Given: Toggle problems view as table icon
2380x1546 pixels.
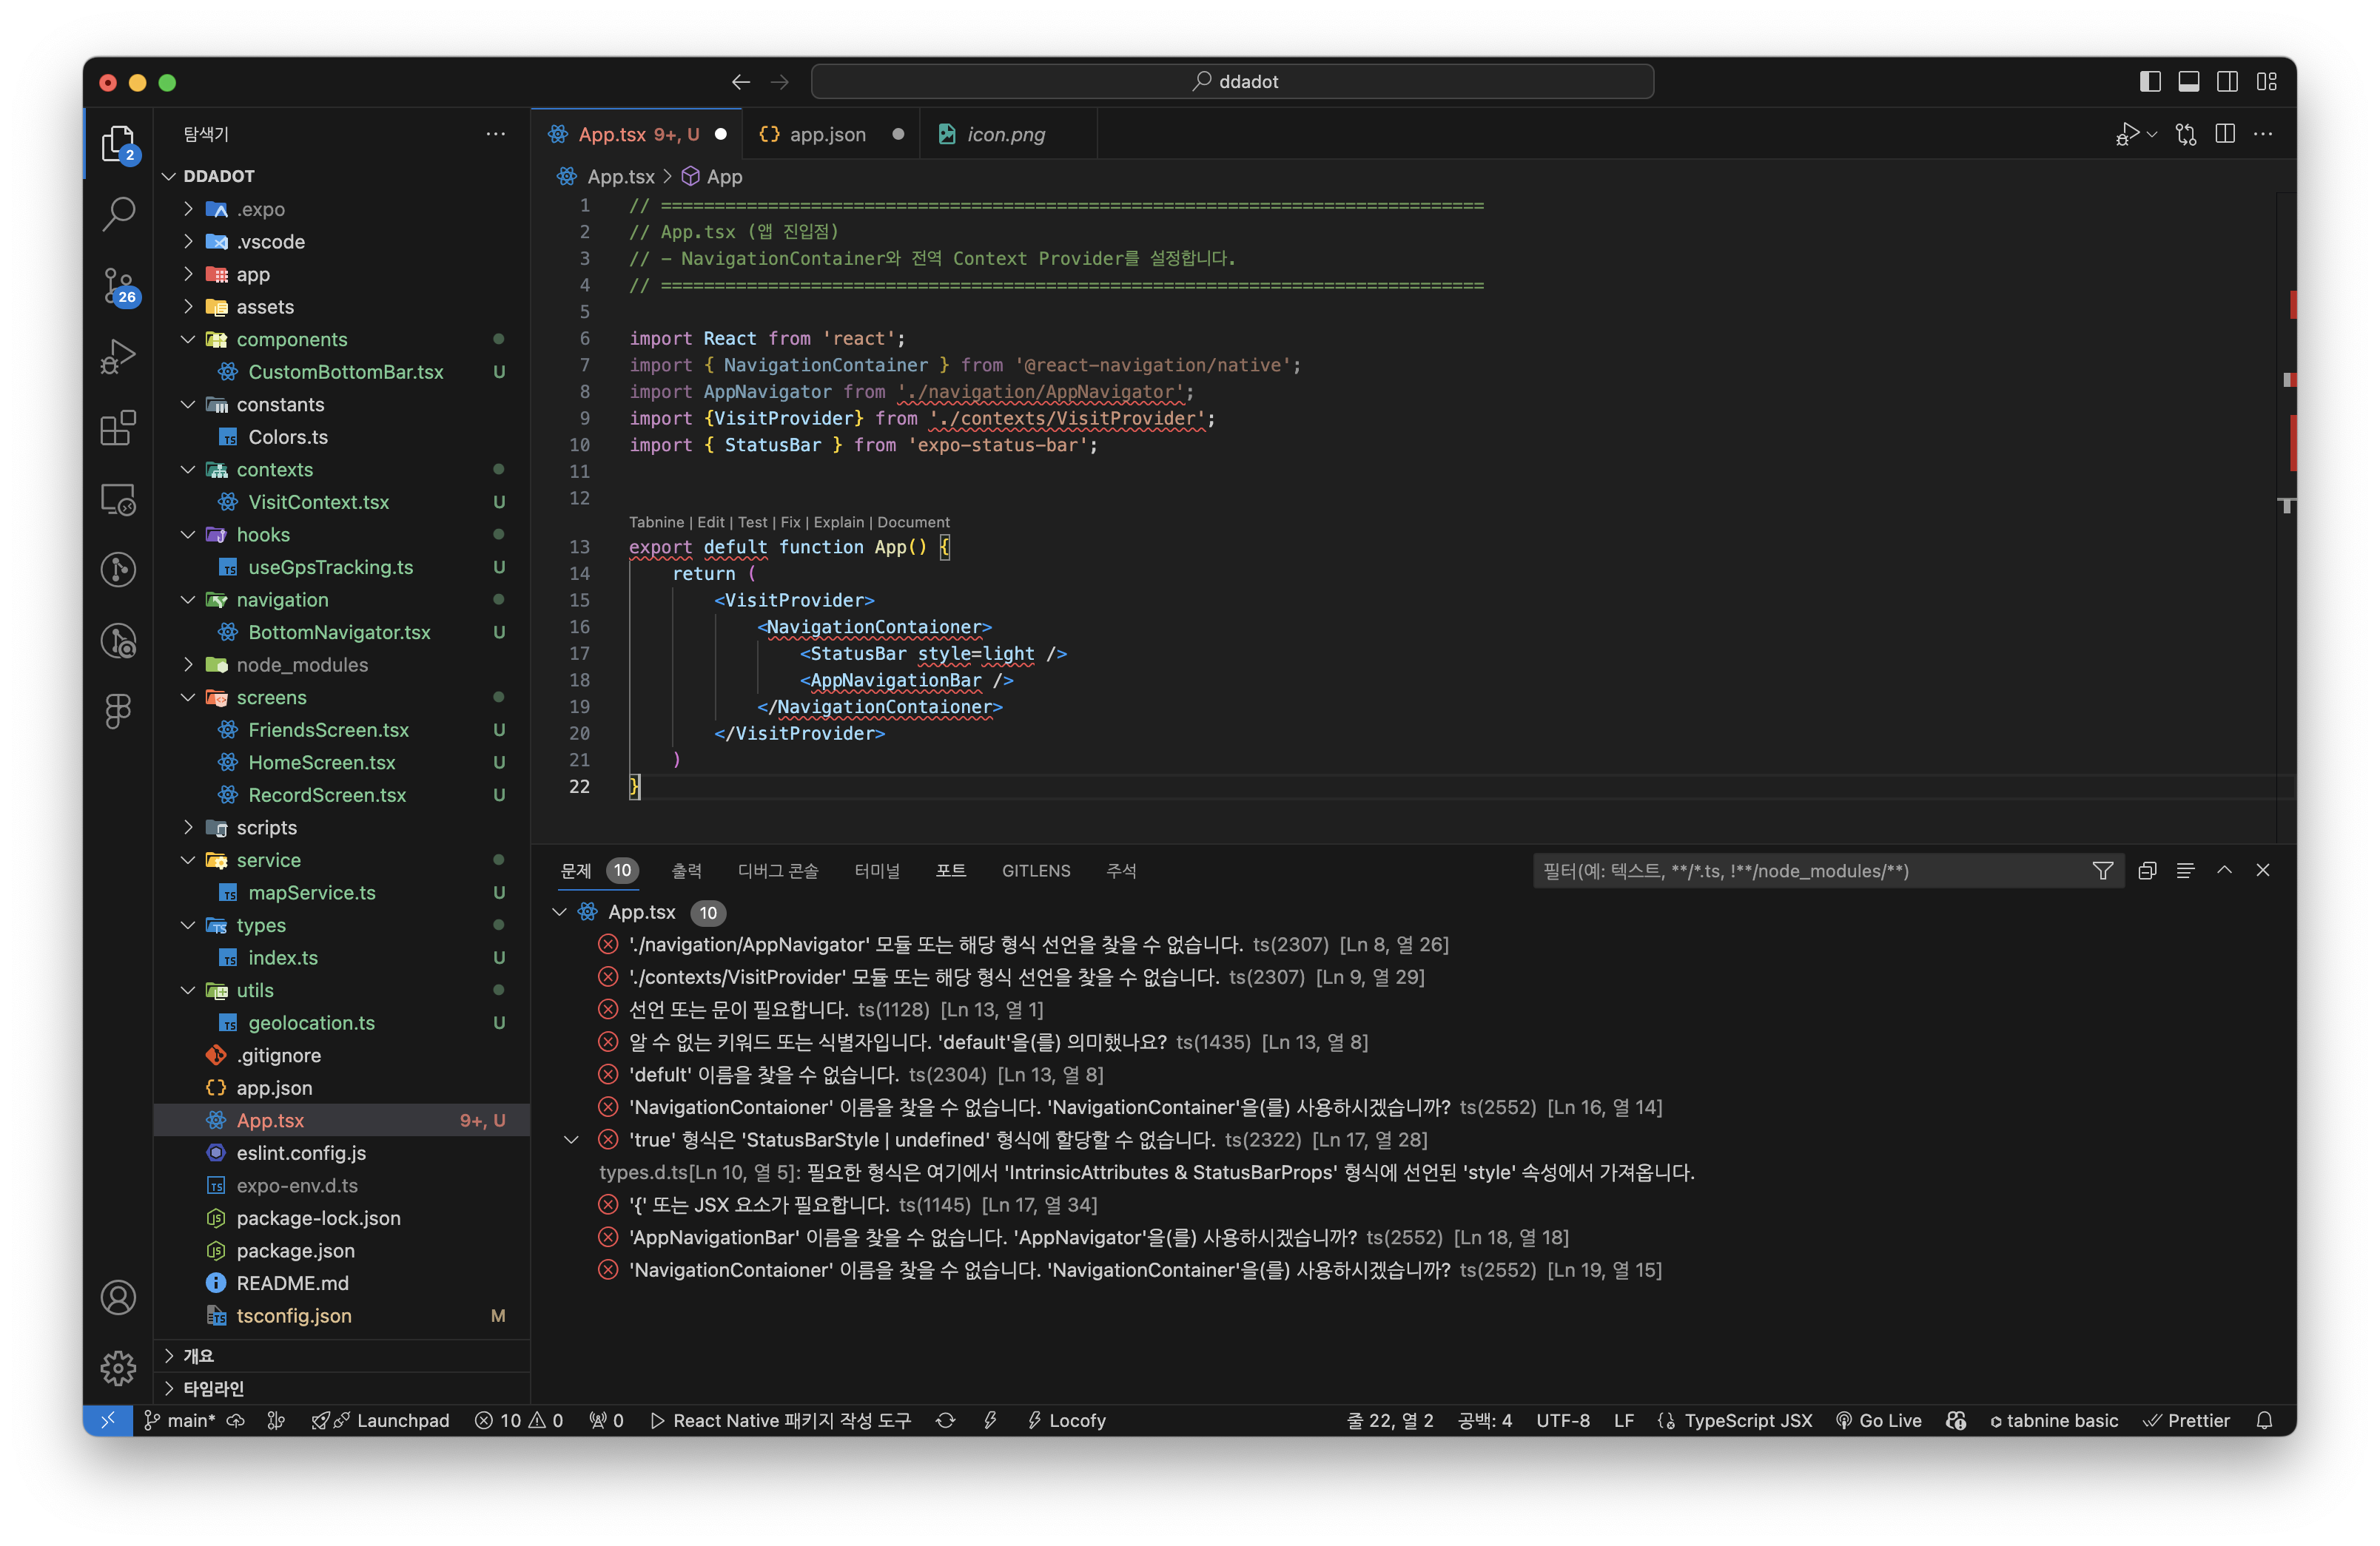Looking at the screenshot, I should [x=2186, y=871].
